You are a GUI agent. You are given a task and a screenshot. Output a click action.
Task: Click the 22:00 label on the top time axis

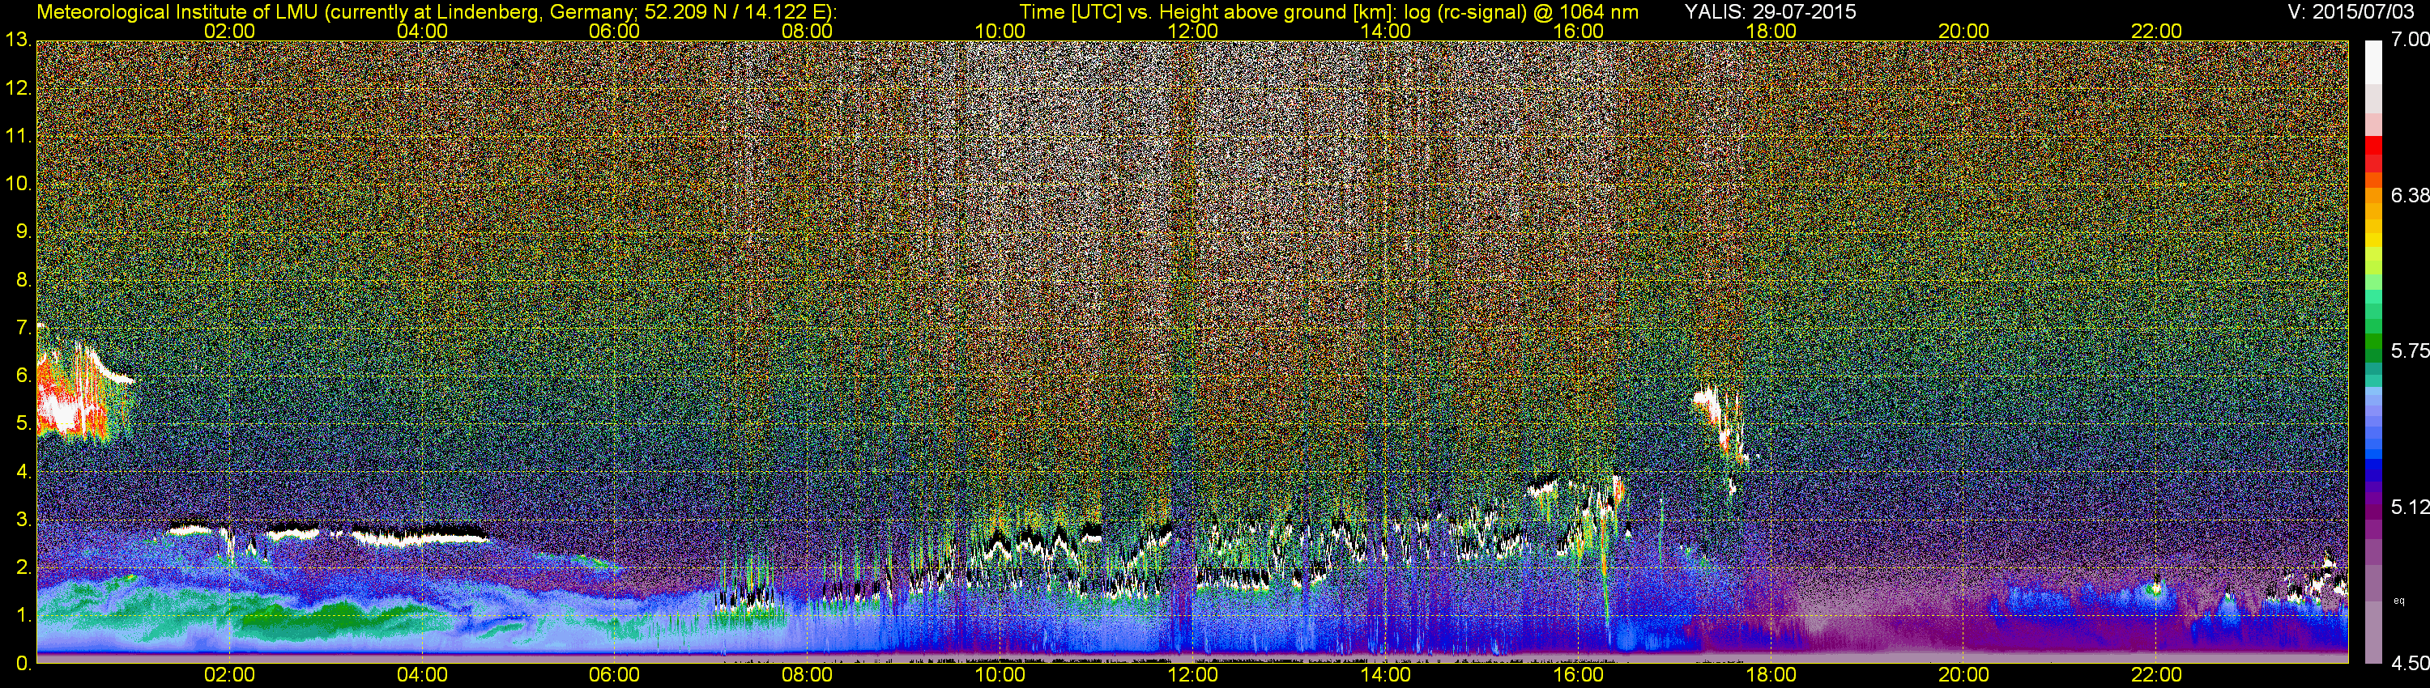coord(2156,31)
